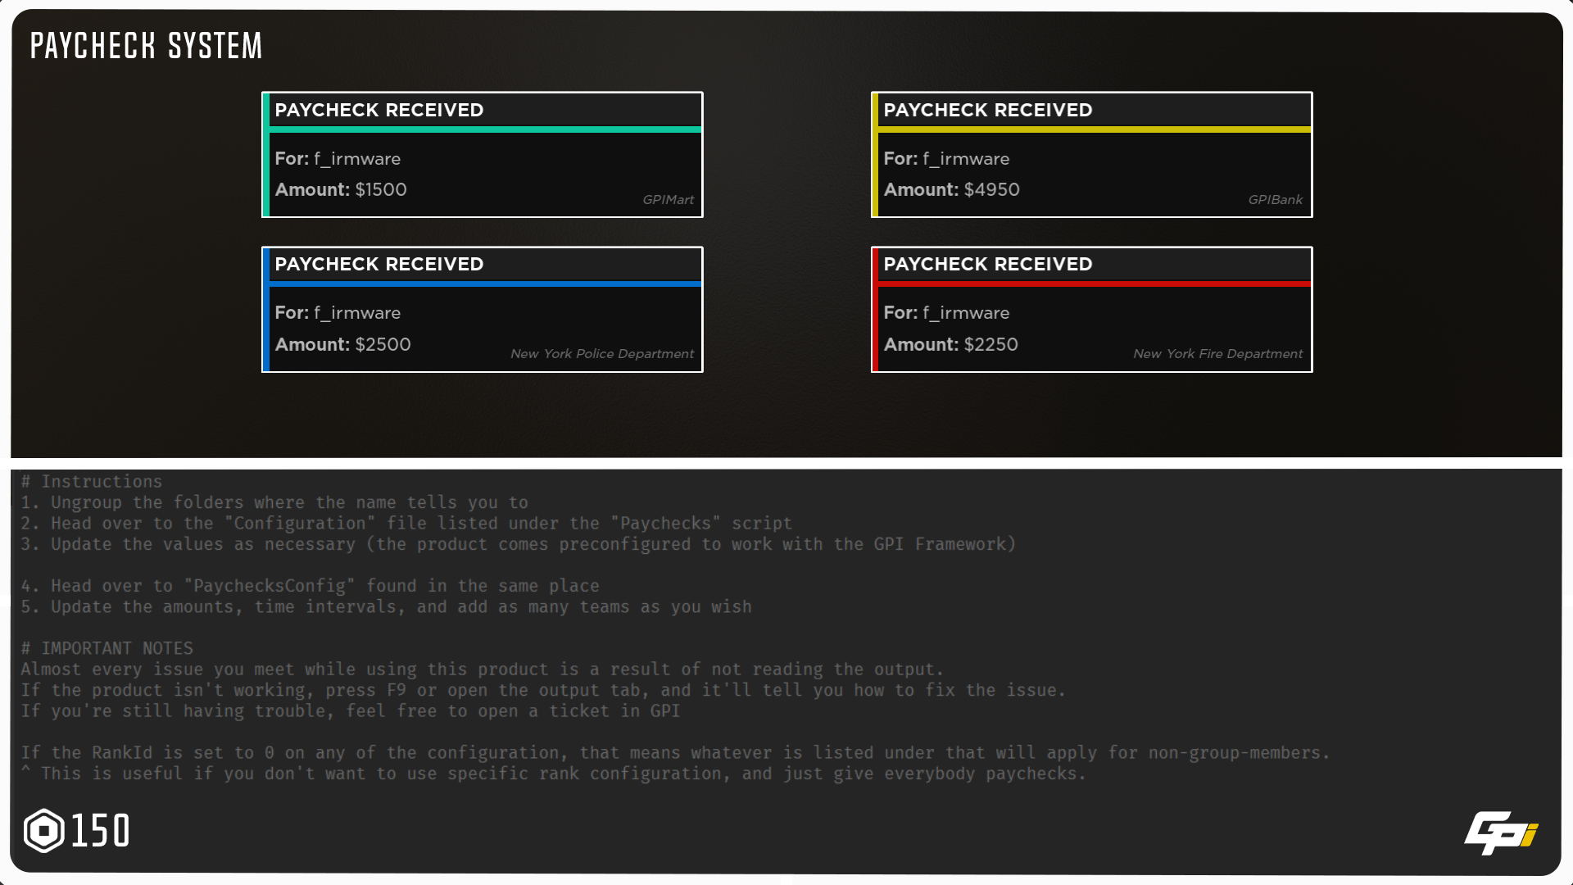
Task: Click the GPIMart team label
Action: (x=668, y=200)
